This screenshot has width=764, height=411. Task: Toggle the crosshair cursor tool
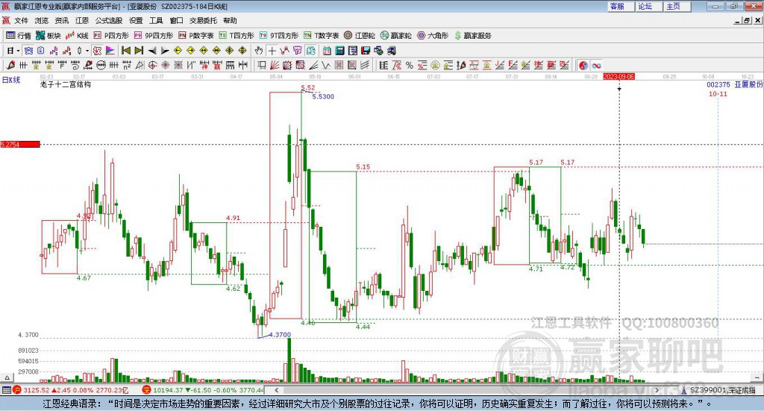tap(272, 51)
